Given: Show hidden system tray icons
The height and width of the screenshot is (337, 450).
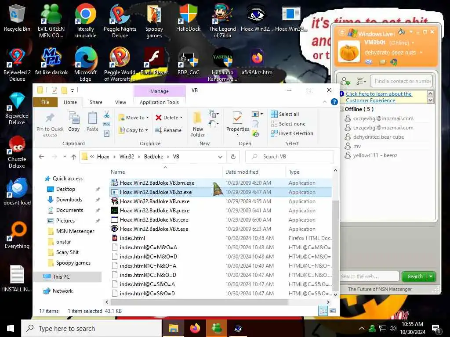Looking at the screenshot, I should tap(362, 328).
